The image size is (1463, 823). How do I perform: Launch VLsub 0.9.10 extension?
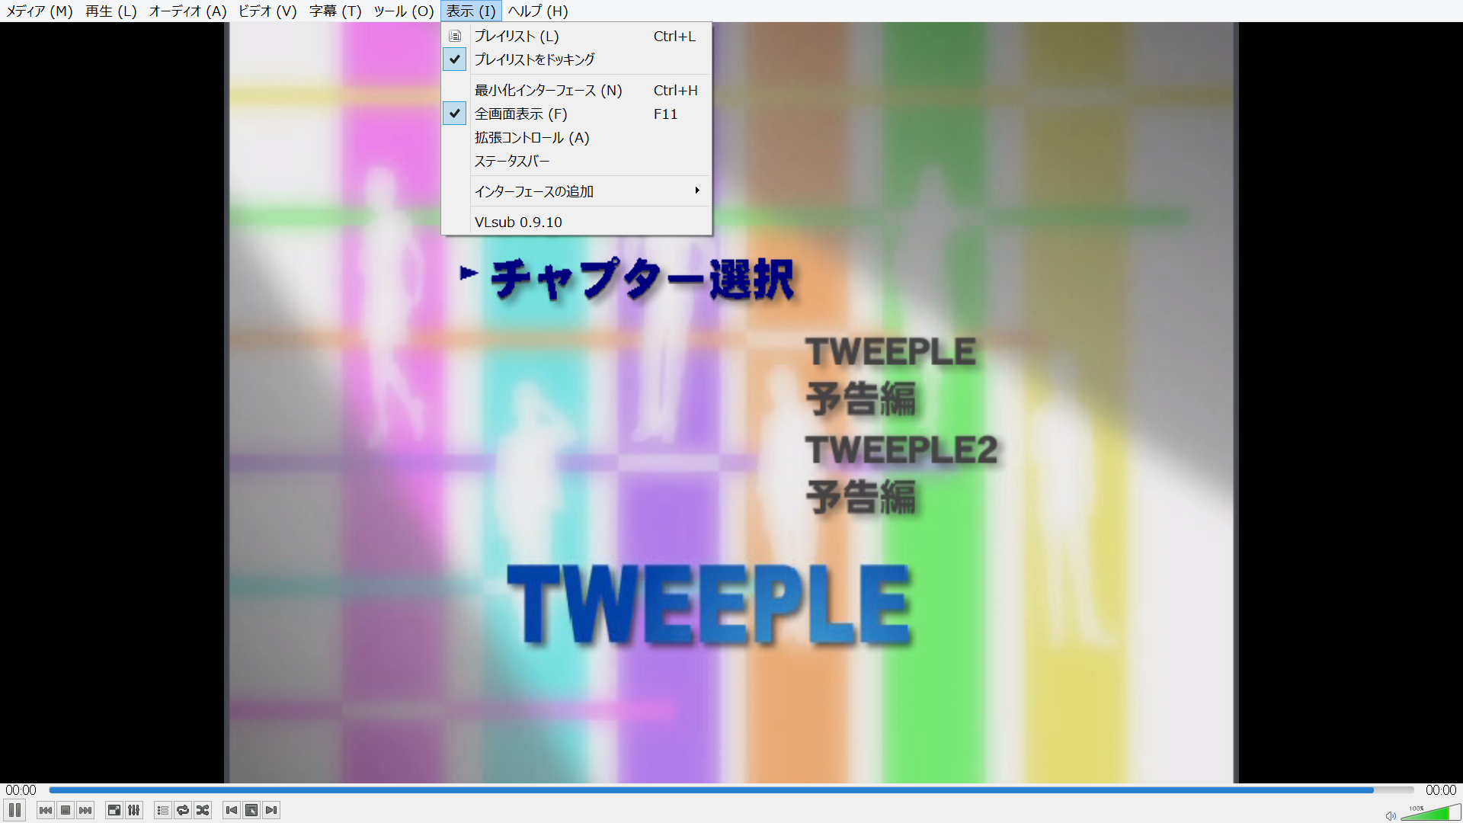(577, 223)
